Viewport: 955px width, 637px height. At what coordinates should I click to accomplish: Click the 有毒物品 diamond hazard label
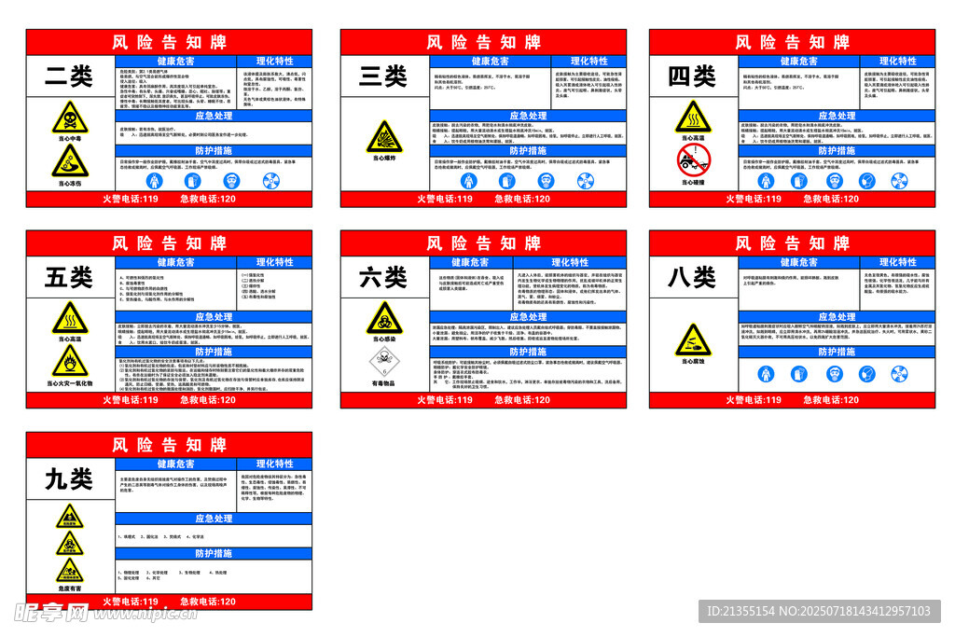point(384,361)
